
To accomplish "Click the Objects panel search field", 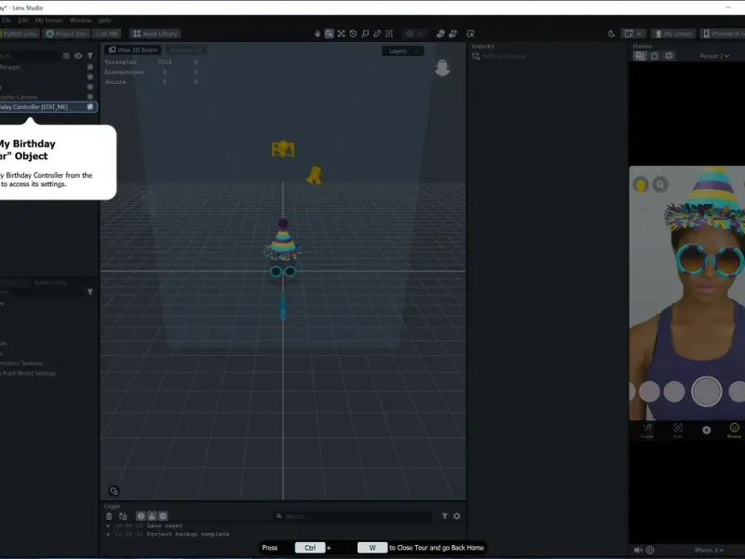I will (x=30, y=56).
